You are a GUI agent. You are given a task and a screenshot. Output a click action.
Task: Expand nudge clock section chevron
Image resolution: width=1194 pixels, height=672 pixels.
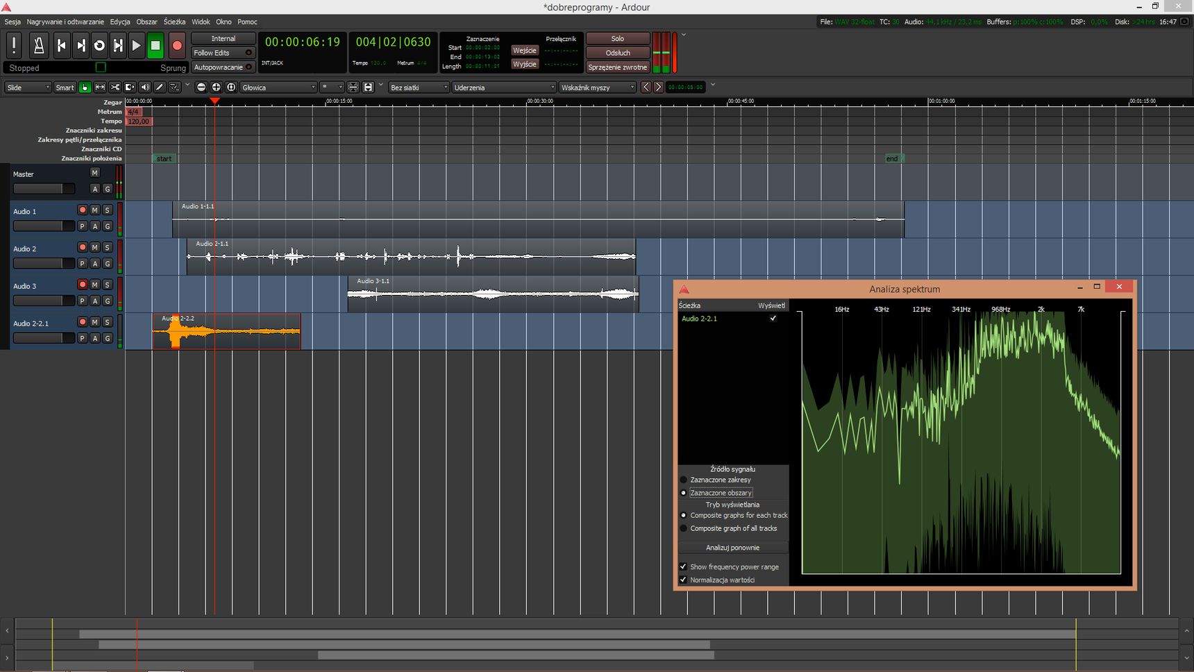(712, 85)
